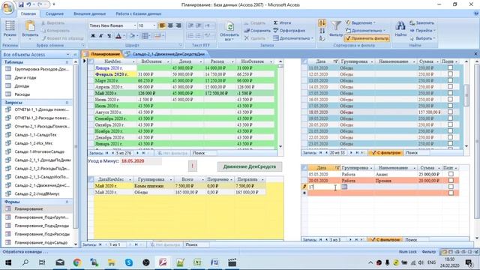
Task: Run Орфография spelling check
Action: pos(289,30)
